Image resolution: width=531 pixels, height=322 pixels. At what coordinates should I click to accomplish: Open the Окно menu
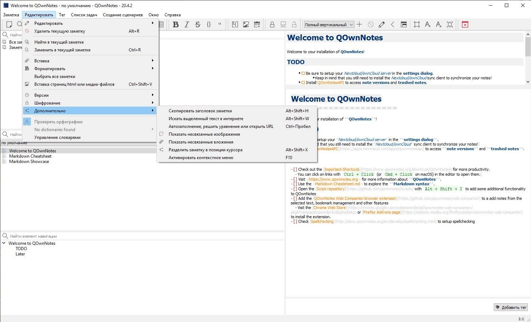(153, 15)
